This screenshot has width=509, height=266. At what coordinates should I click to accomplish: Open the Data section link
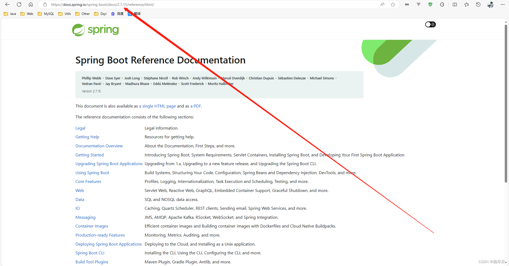80,200
